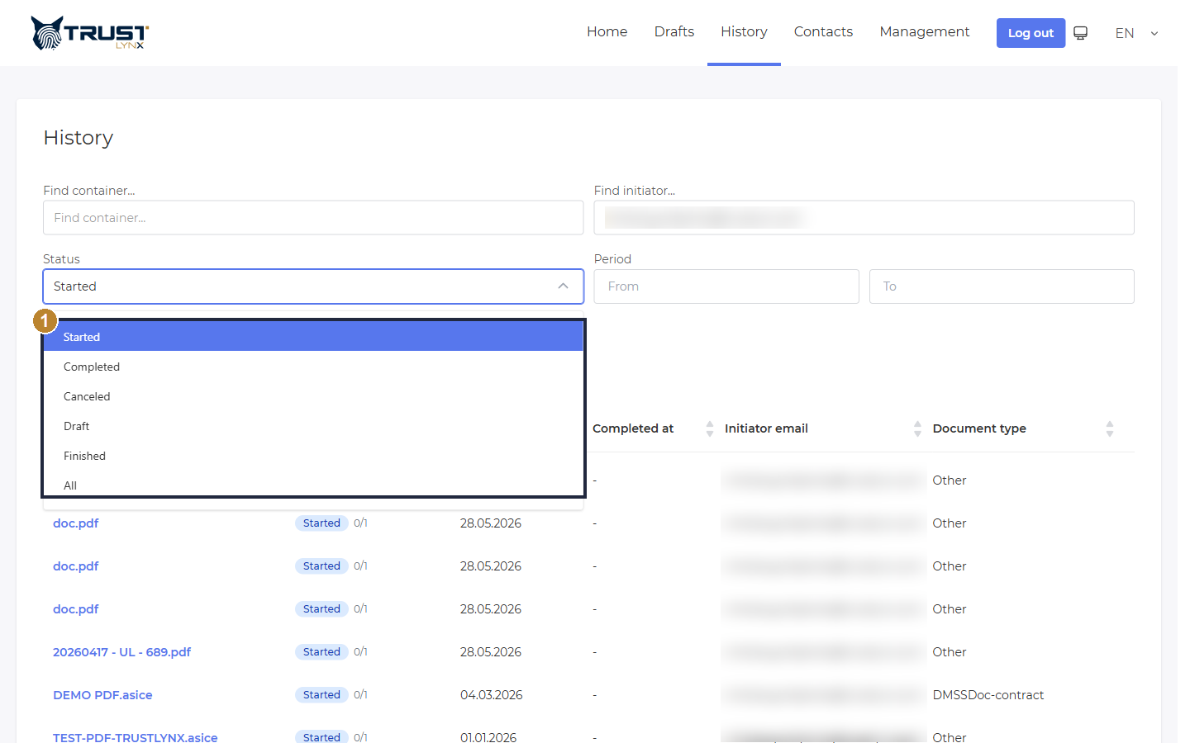Click the Period From date field
Viewport: 1190px width, 743px height.
[726, 286]
